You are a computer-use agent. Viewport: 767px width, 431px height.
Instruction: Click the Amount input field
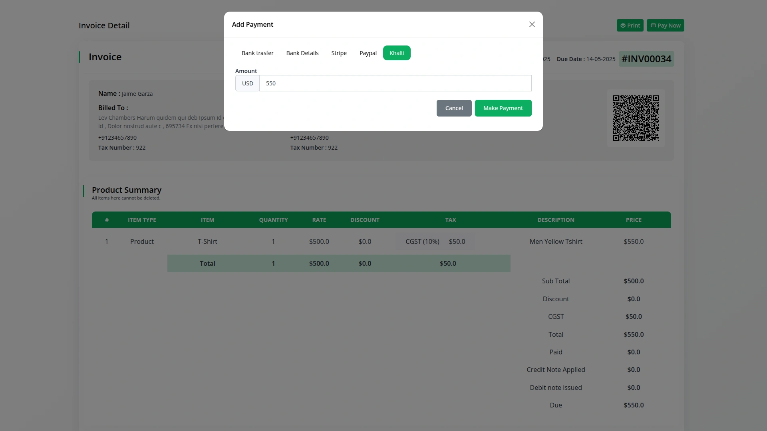(x=395, y=83)
